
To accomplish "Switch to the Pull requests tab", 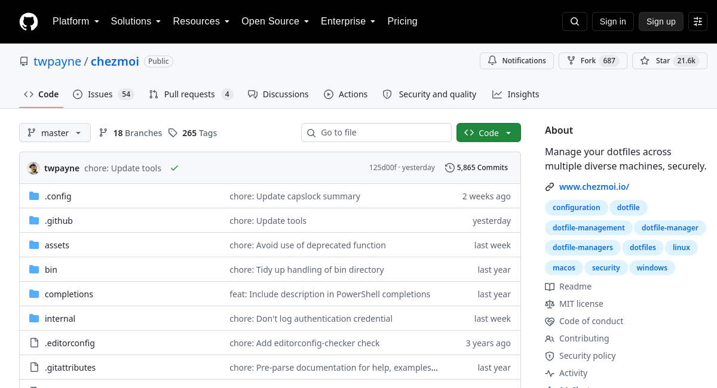I will pos(191,94).
